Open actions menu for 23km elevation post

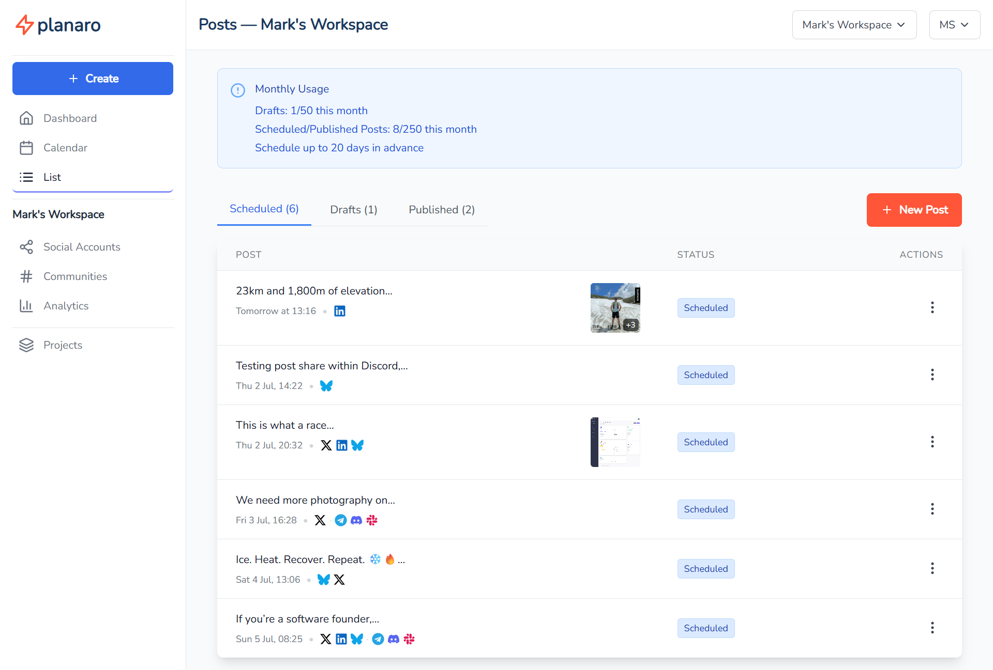[x=932, y=308]
